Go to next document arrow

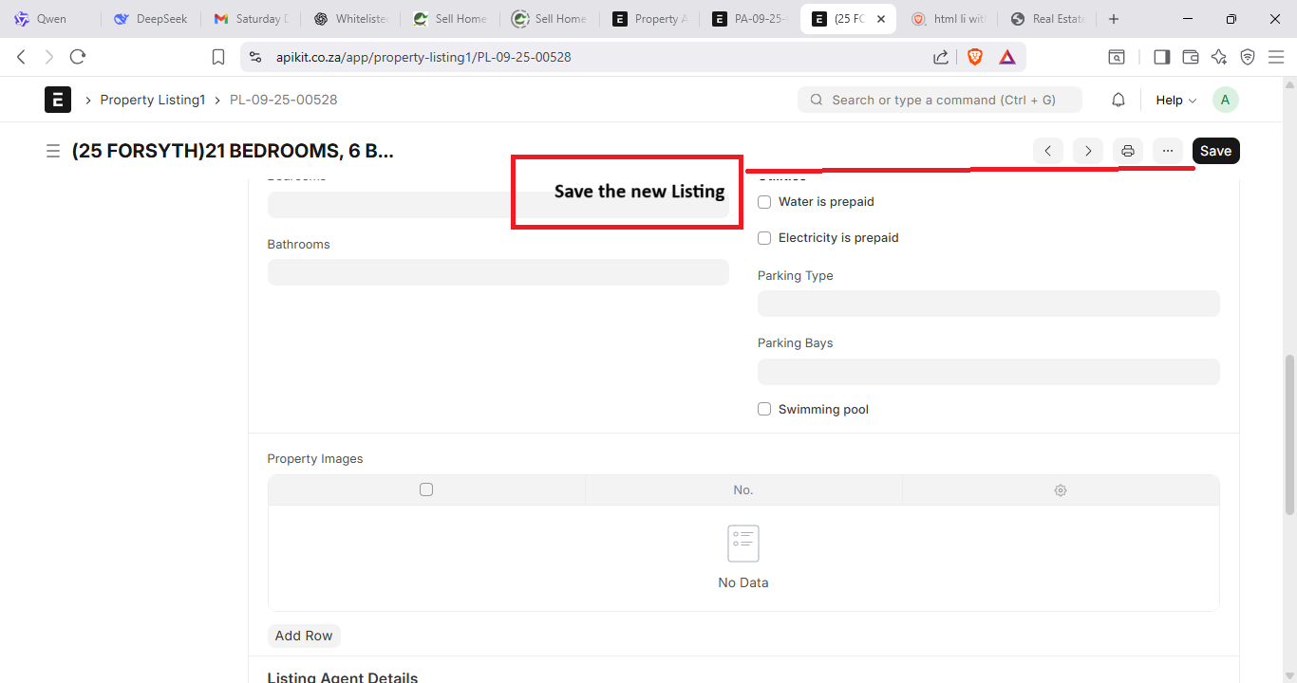click(x=1087, y=151)
